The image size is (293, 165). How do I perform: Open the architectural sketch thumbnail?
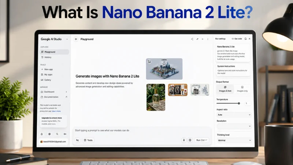click(x=200, y=90)
